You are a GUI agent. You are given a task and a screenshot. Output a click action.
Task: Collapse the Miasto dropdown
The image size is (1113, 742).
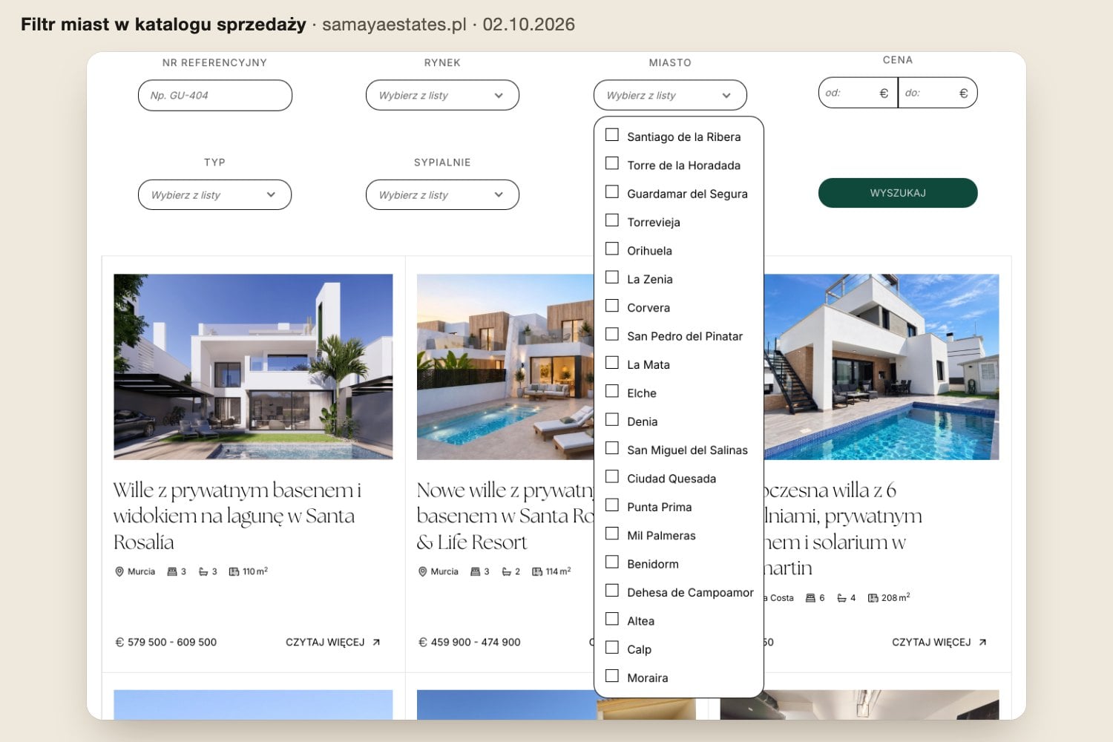click(x=670, y=95)
